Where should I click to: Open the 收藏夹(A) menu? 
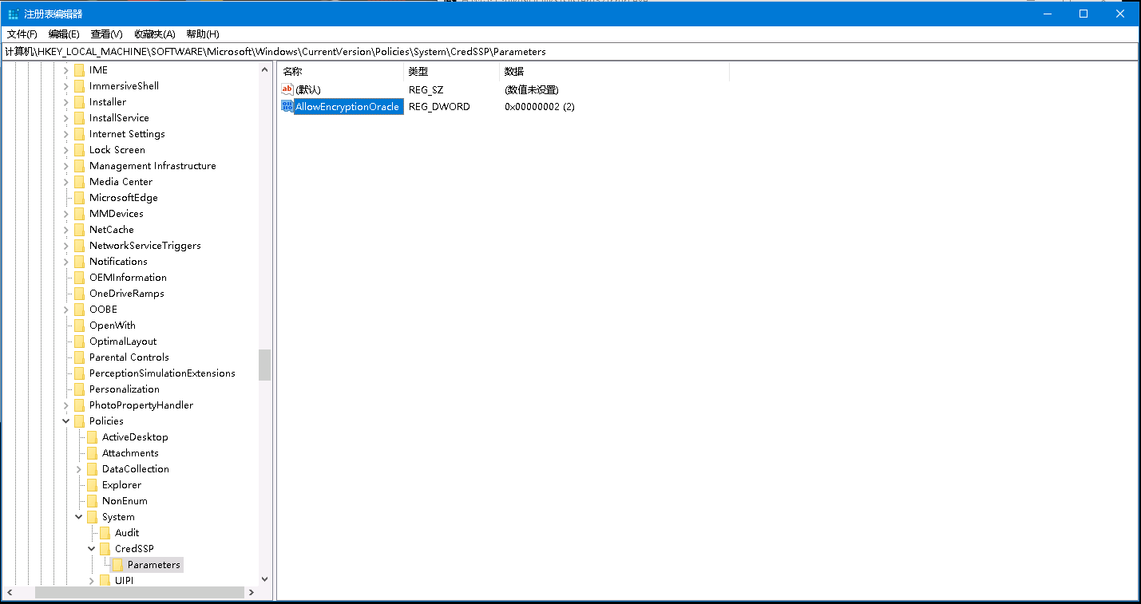coord(154,34)
